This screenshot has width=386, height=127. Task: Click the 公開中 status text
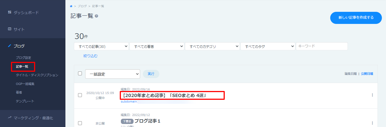click(x=100, y=98)
